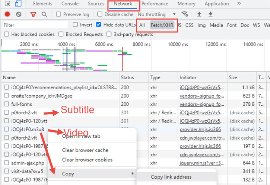Image resolution: width=270 pixels, height=185 pixels.
Task: Open initiator link provider.hlsjs.js:366 for m3u8
Action: point(200,130)
